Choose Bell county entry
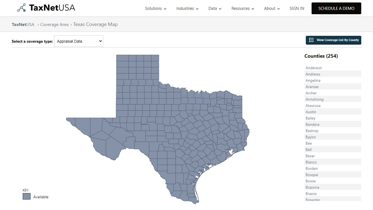The height and width of the screenshot is (210, 373). pyautogui.click(x=333, y=150)
